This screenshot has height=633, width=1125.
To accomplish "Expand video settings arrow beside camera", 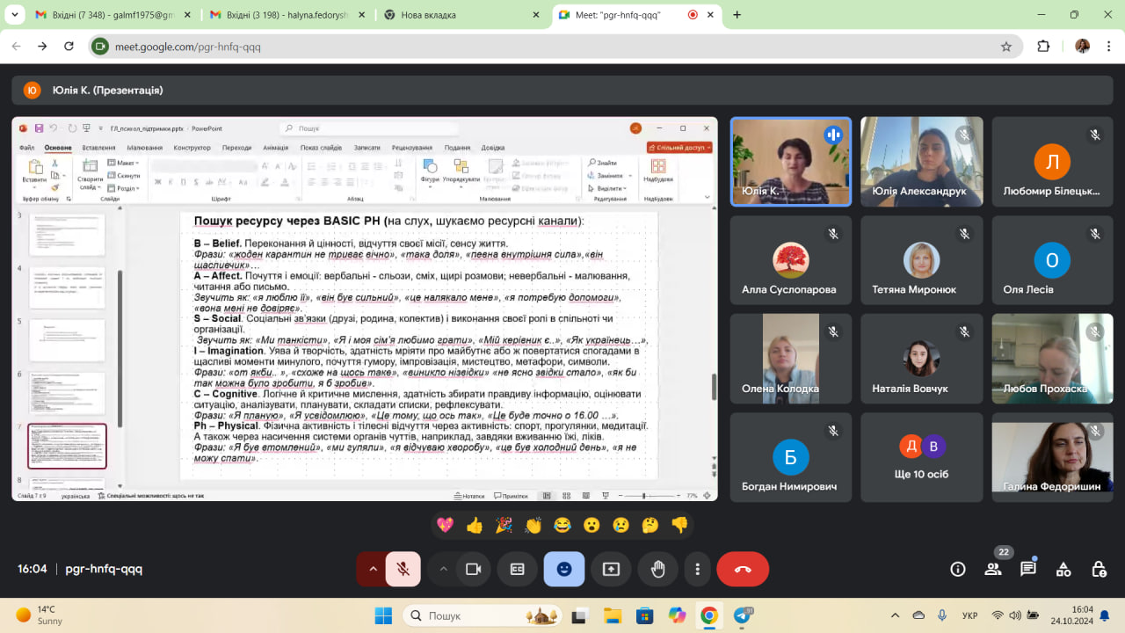I will (x=443, y=569).
